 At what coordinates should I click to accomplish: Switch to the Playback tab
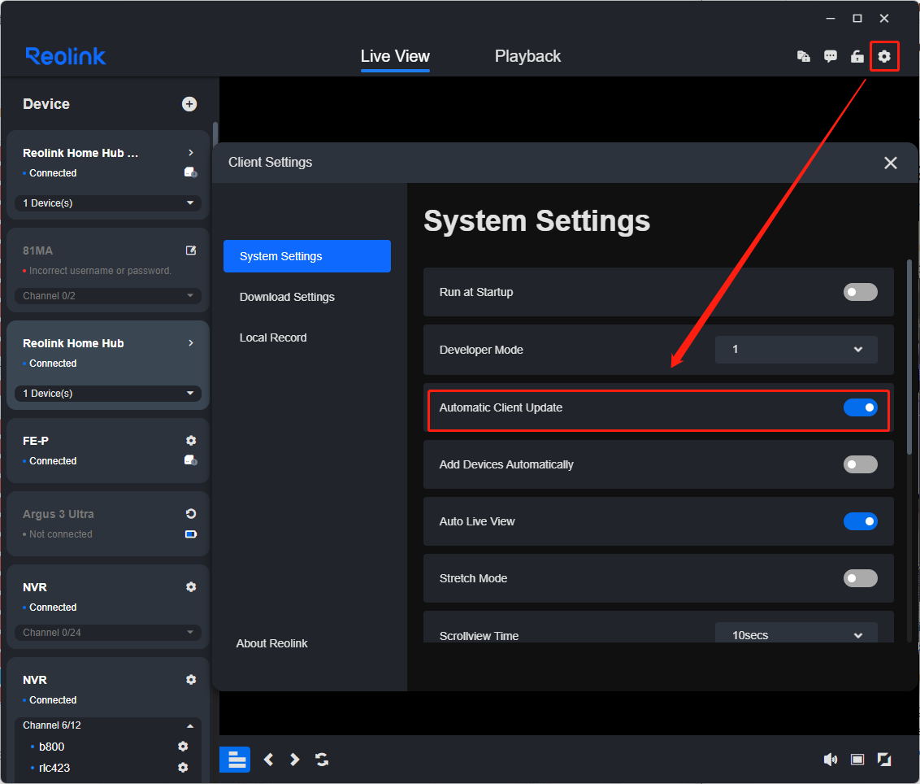point(527,56)
